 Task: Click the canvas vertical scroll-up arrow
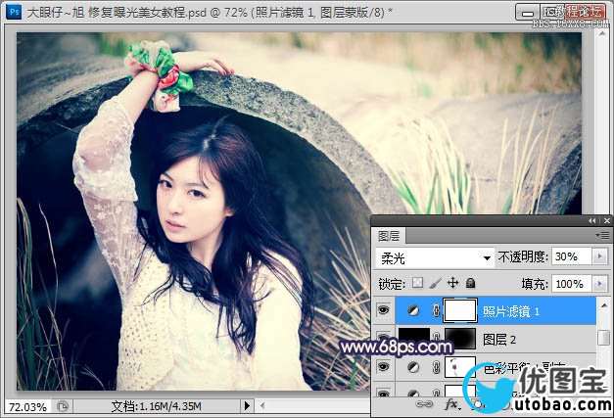(x=602, y=34)
